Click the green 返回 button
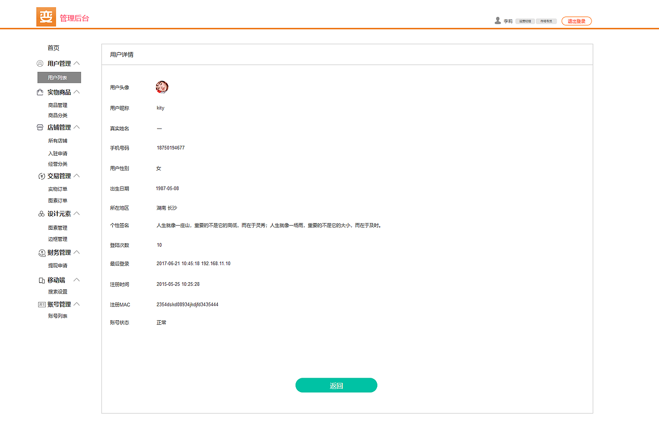 point(336,385)
